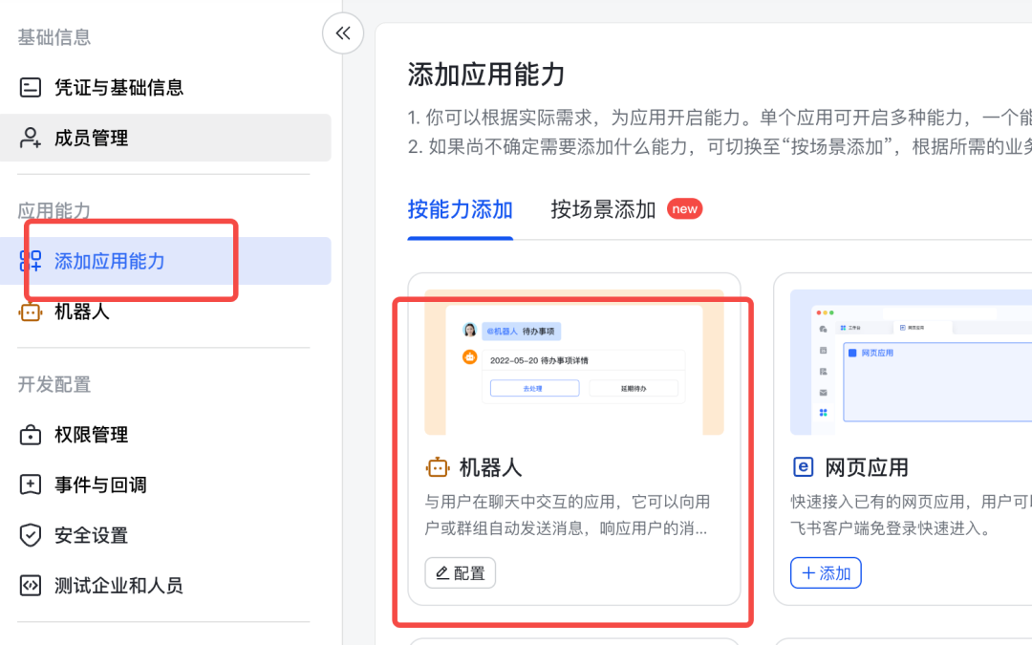Click the 权限管理 lock icon
The image size is (1032, 645).
(x=31, y=435)
